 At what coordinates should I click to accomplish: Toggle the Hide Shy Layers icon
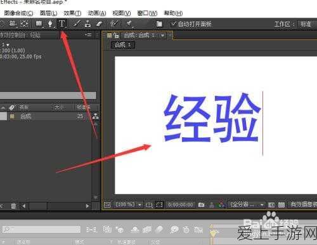pos(135,229)
